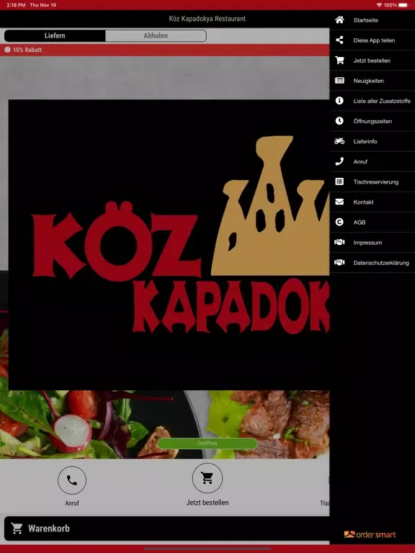415x553 pixels.
Task: Click the news icon beside Neuigkeiten
Action: pos(339,81)
